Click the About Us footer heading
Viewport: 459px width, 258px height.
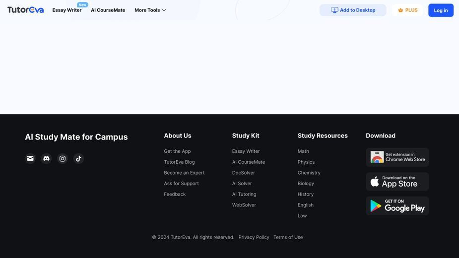coord(177,135)
